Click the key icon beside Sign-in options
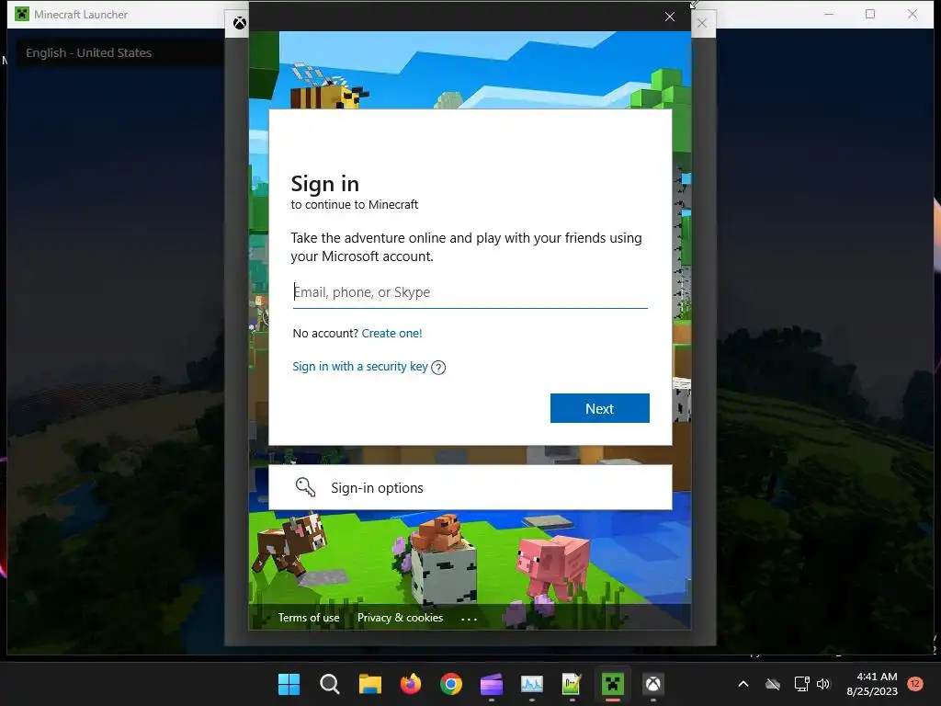Viewport: 941px width, 706px height. 305,487
